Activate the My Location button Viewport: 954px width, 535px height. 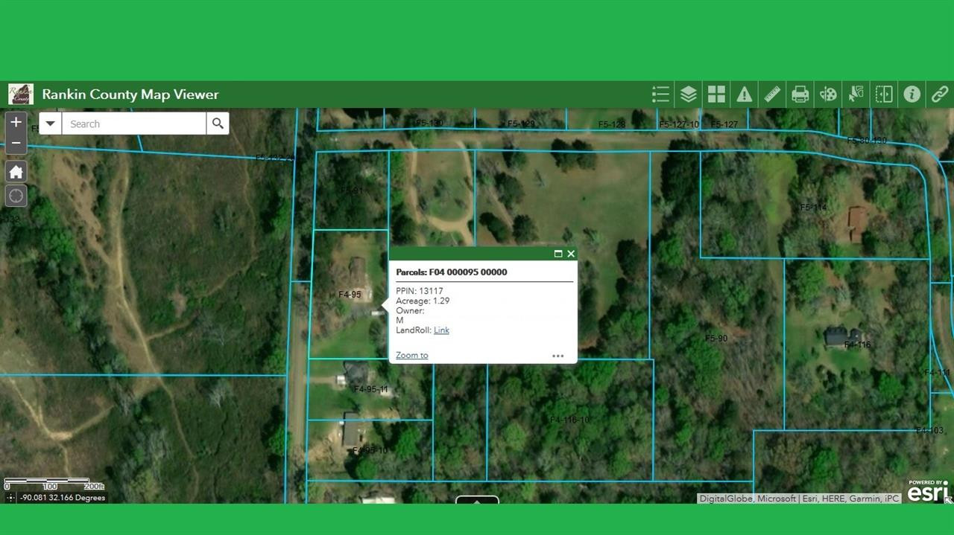(x=16, y=196)
